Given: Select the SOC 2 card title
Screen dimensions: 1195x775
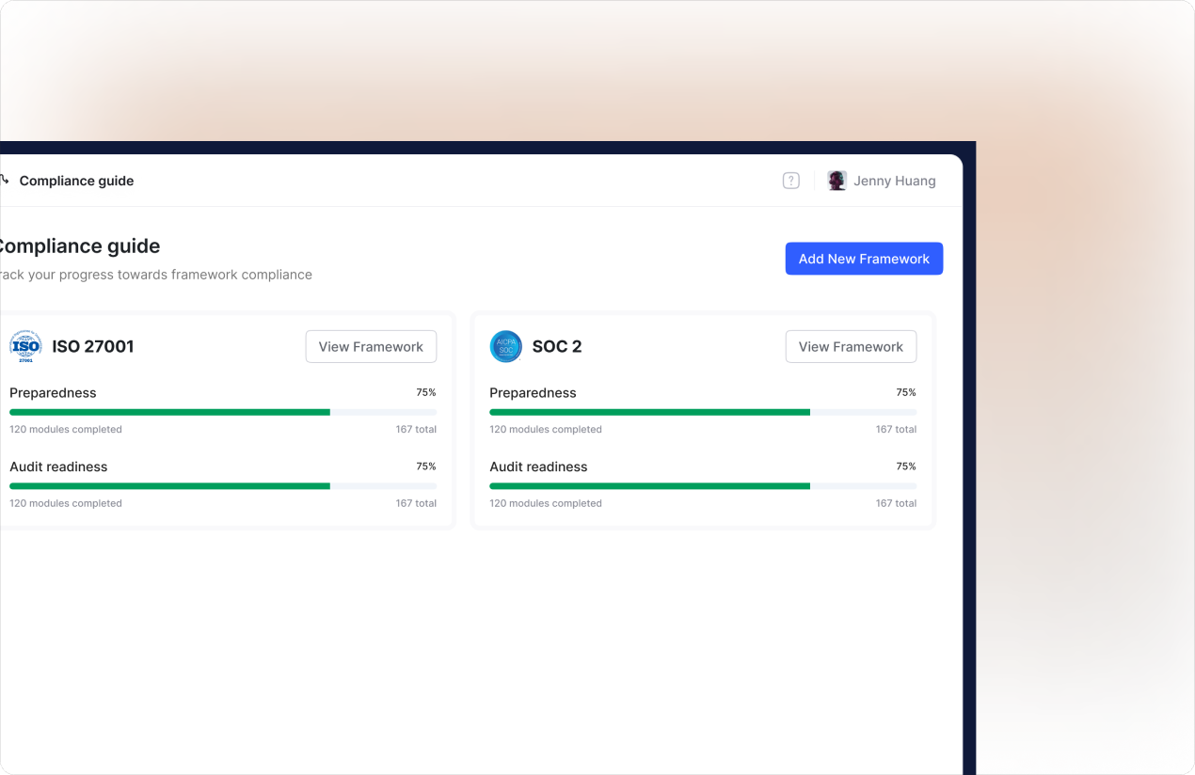Looking at the screenshot, I should pyautogui.click(x=557, y=346).
